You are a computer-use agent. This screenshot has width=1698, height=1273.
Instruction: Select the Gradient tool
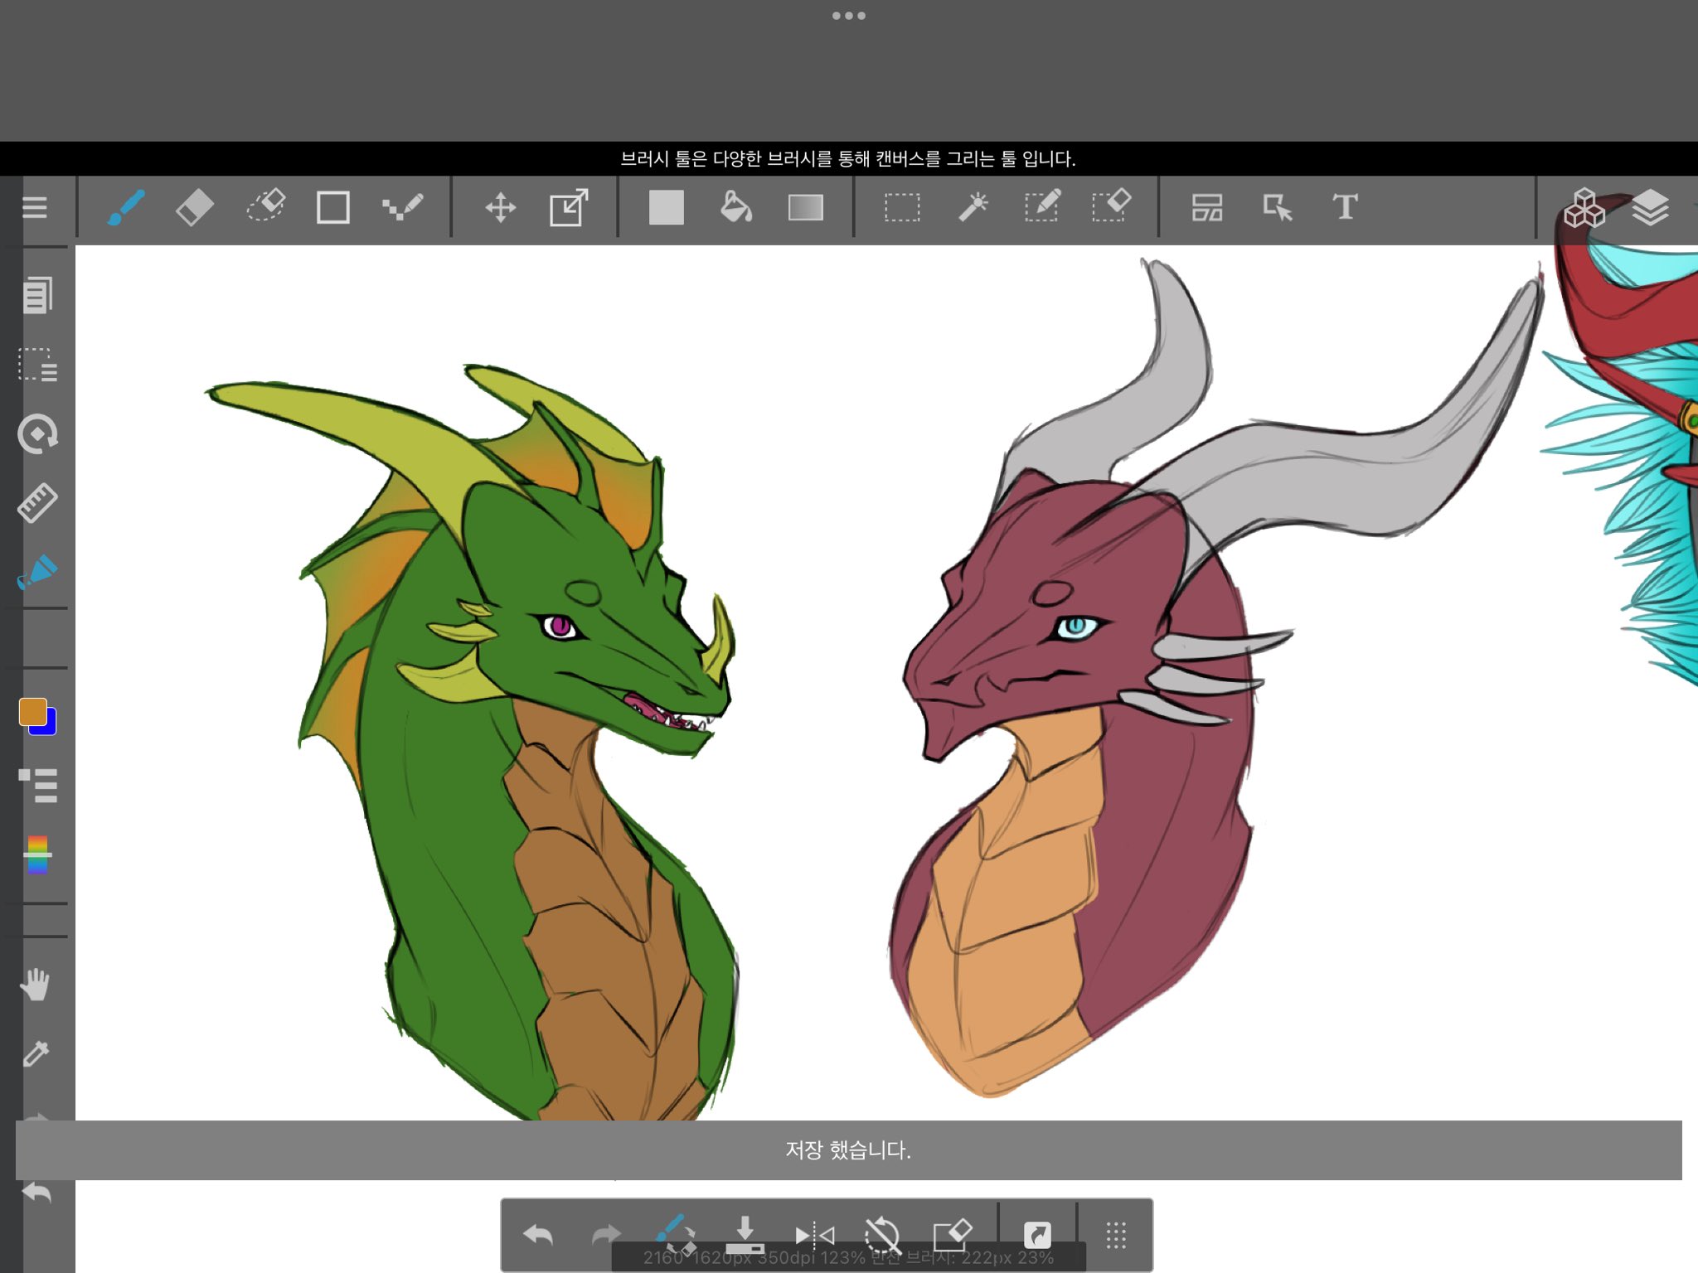click(805, 207)
